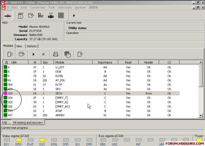Viewport: 205px width, 146px height.
Task: Click module list scrollbar down arrow
Action: (200, 115)
